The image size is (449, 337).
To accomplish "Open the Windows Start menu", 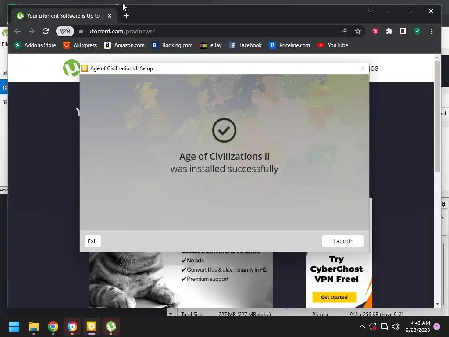I will pos(14,326).
